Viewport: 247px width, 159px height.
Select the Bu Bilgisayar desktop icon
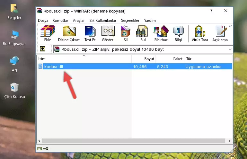14,38
